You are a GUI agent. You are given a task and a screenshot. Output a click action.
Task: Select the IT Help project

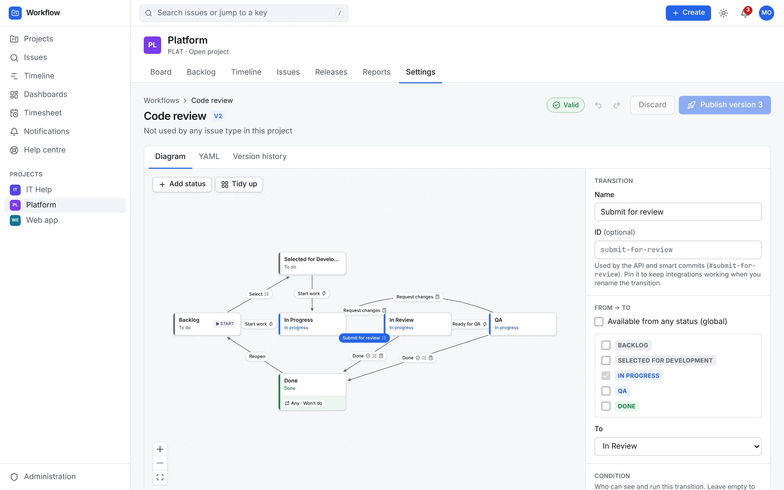pos(65,189)
